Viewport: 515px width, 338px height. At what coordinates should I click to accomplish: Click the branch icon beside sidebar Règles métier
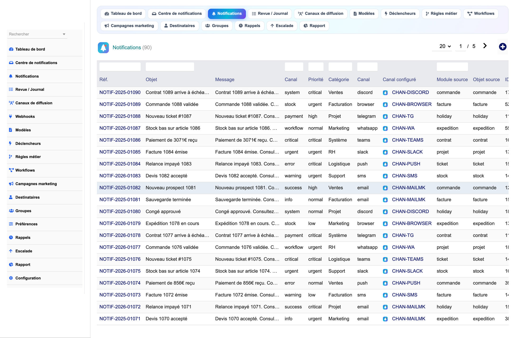click(11, 157)
